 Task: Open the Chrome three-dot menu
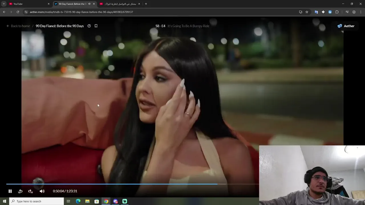(x=361, y=12)
